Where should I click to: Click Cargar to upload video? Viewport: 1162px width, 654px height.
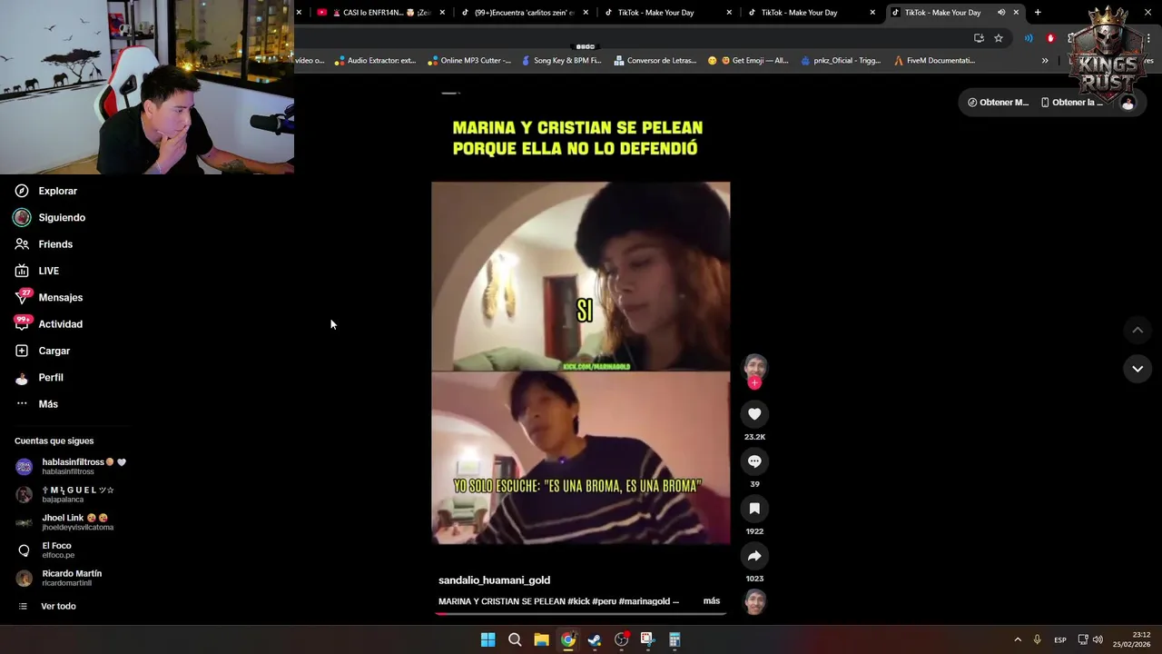coord(42,351)
